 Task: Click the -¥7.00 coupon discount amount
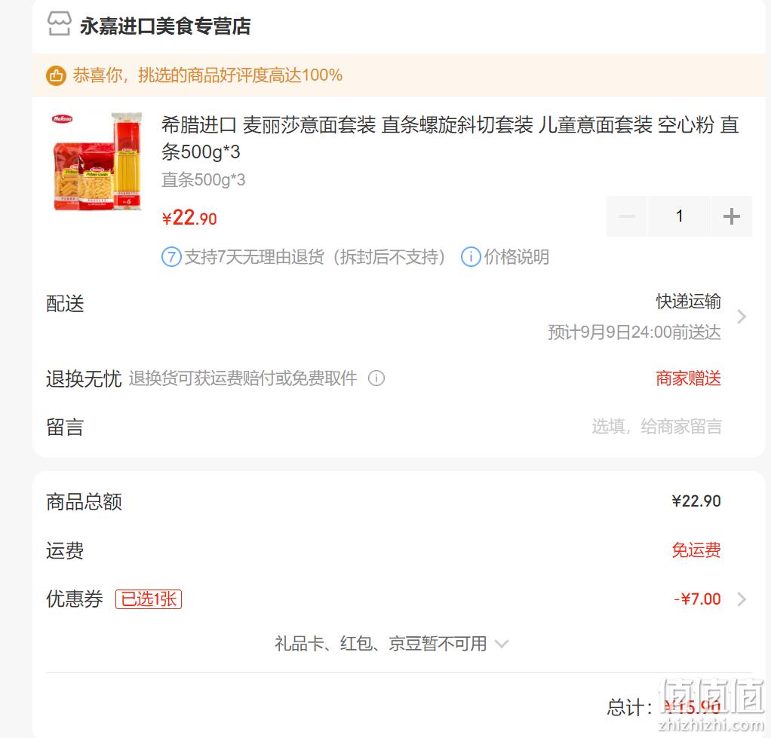click(x=697, y=599)
